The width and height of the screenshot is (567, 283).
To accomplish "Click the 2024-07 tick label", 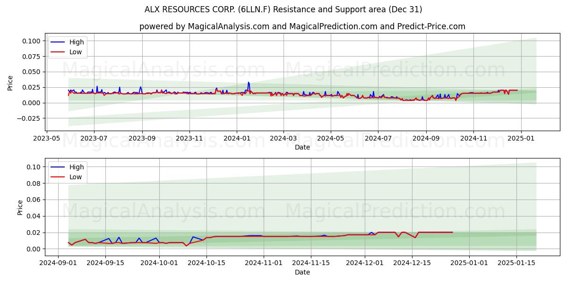I will 378,139.
